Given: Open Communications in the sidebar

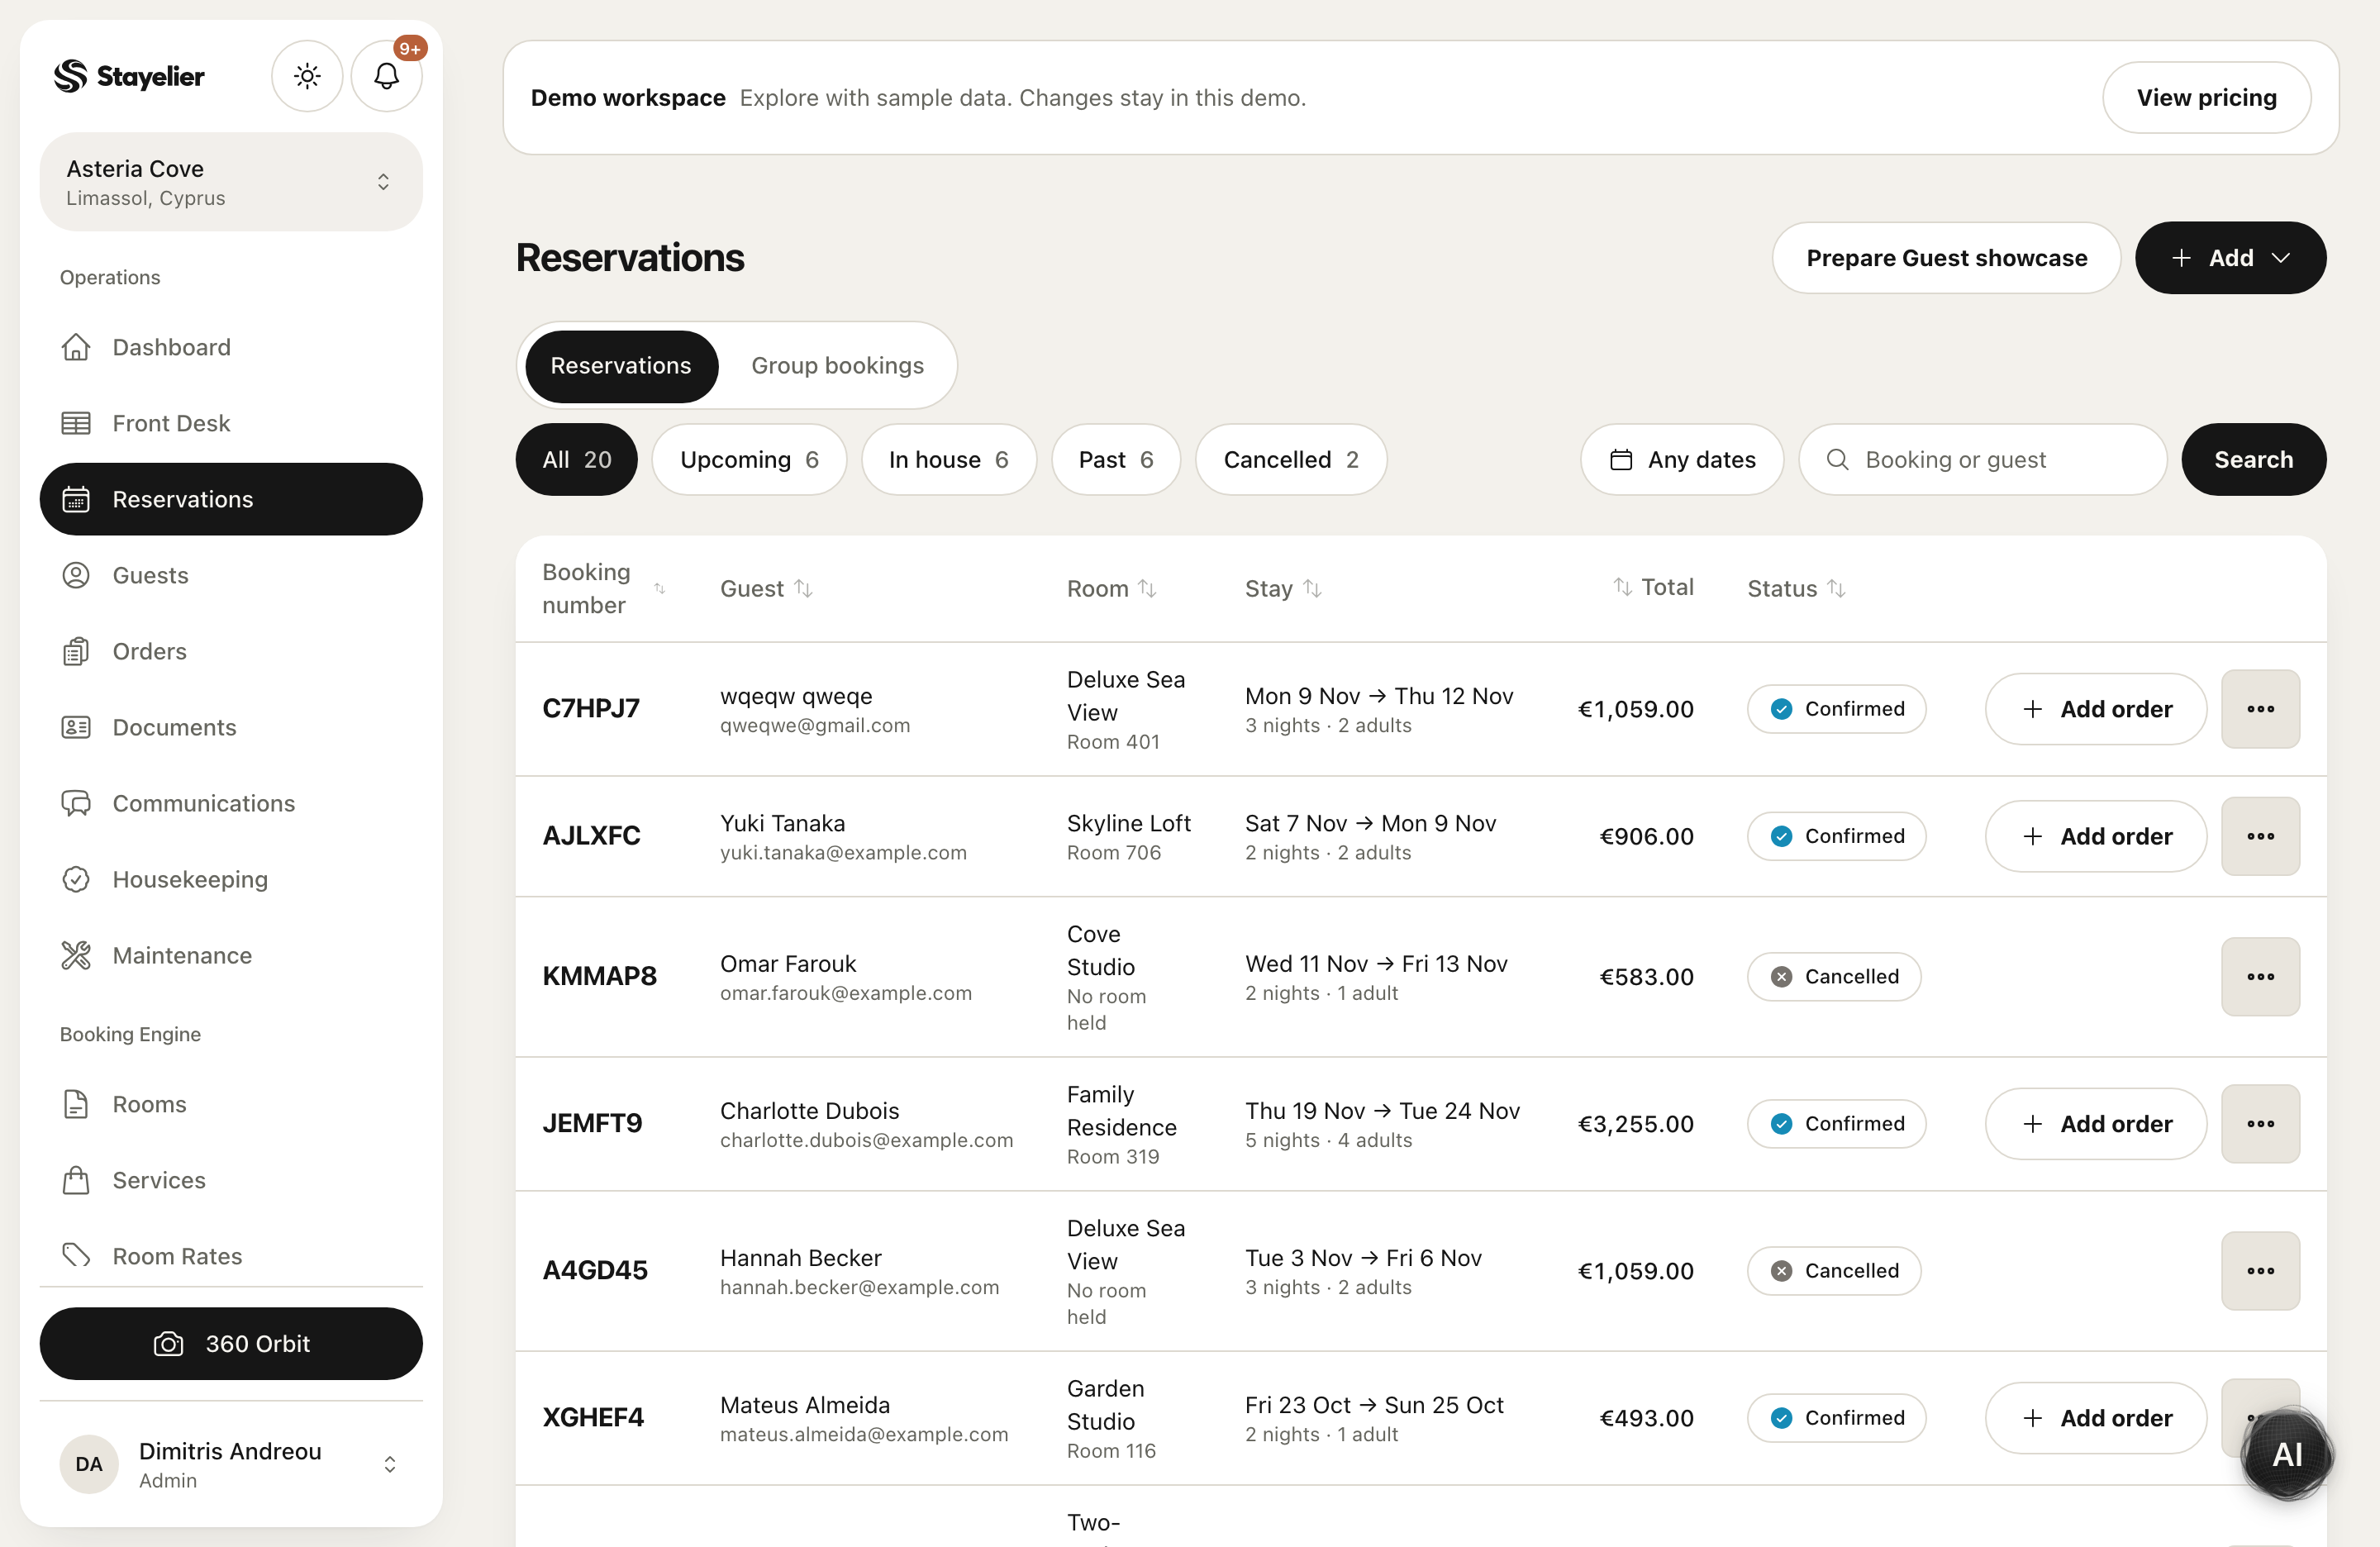Looking at the screenshot, I should 231,803.
